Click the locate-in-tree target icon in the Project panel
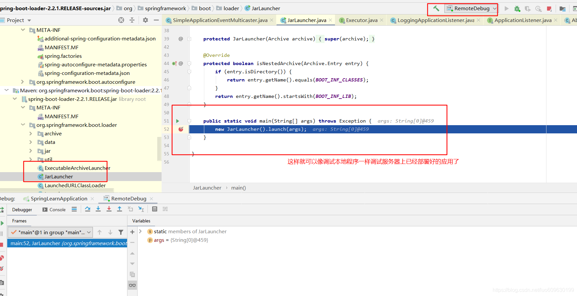577x296 pixels. pyautogui.click(x=121, y=20)
